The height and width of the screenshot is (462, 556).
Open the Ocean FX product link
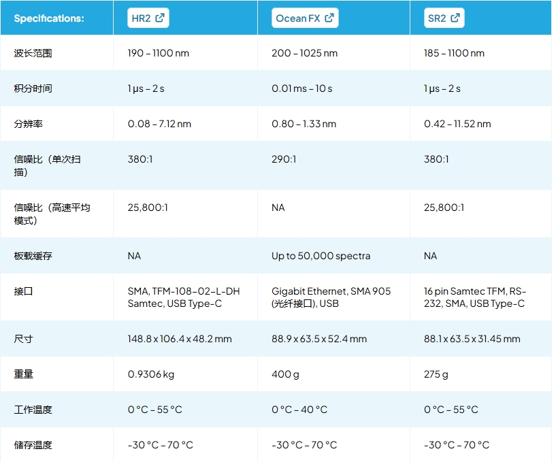(298, 18)
